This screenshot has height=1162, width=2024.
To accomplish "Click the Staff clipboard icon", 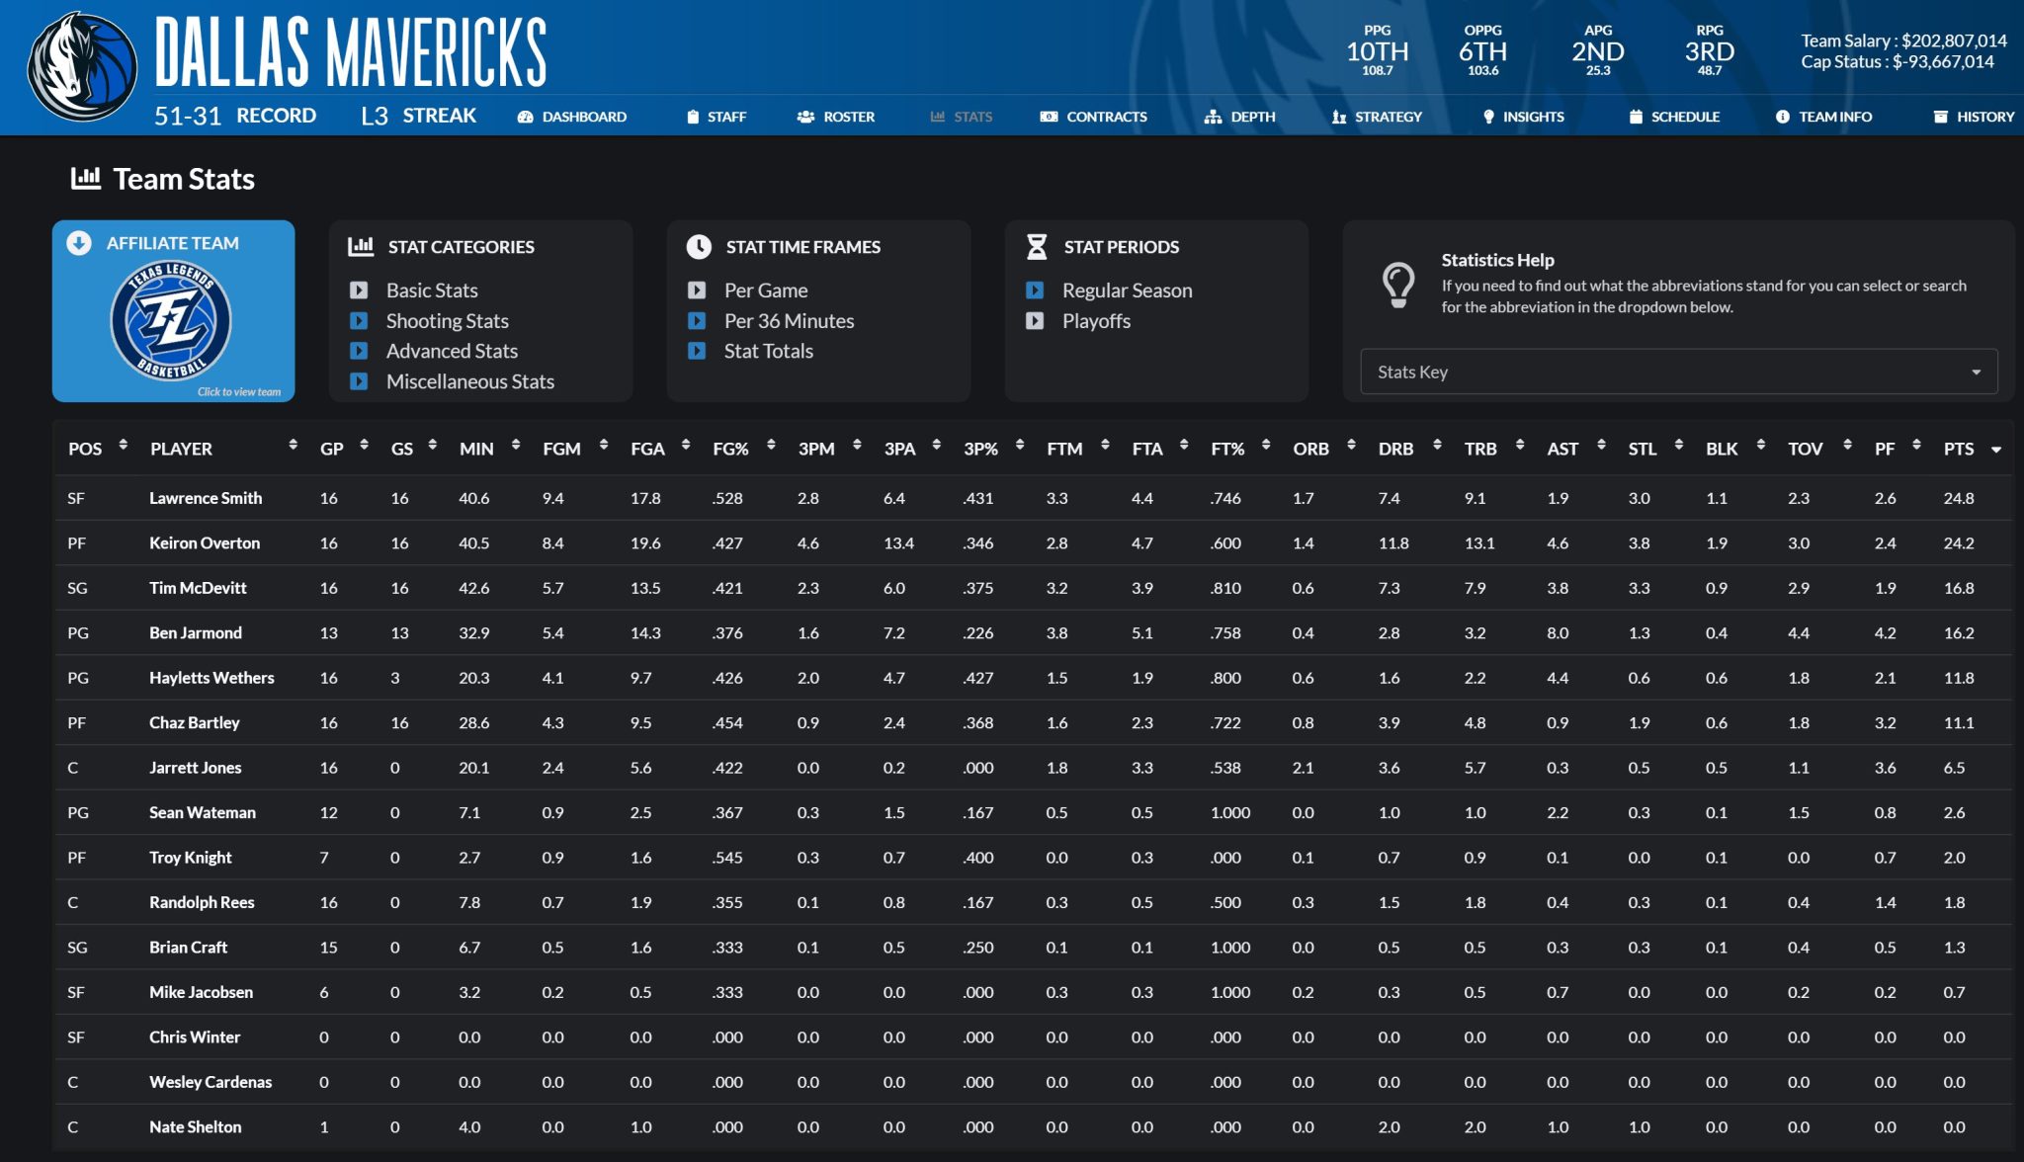I will (x=693, y=117).
